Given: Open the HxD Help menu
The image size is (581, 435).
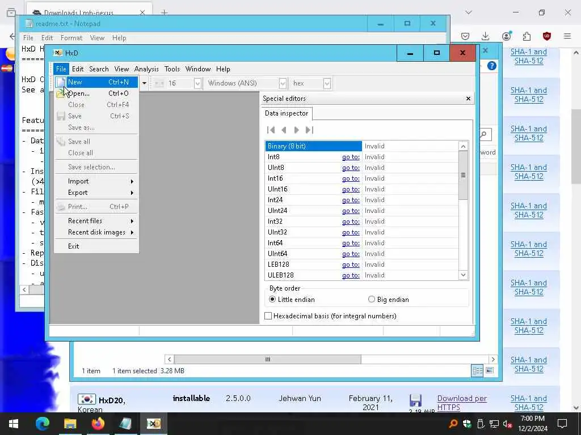Looking at the screenshot, I should (x=223, y=69).
